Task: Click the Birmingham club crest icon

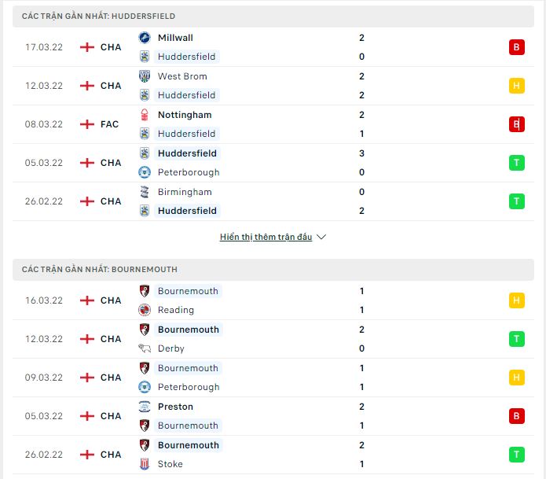Action: coord(145,192)
